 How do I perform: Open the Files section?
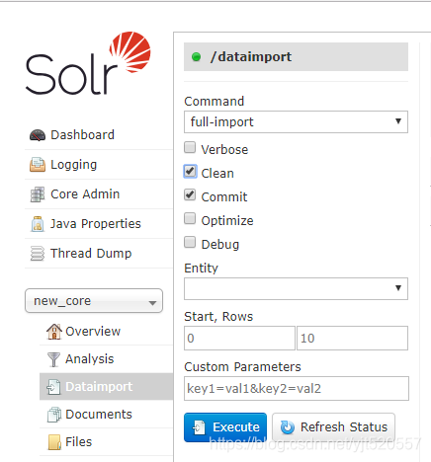coord(106,442)
